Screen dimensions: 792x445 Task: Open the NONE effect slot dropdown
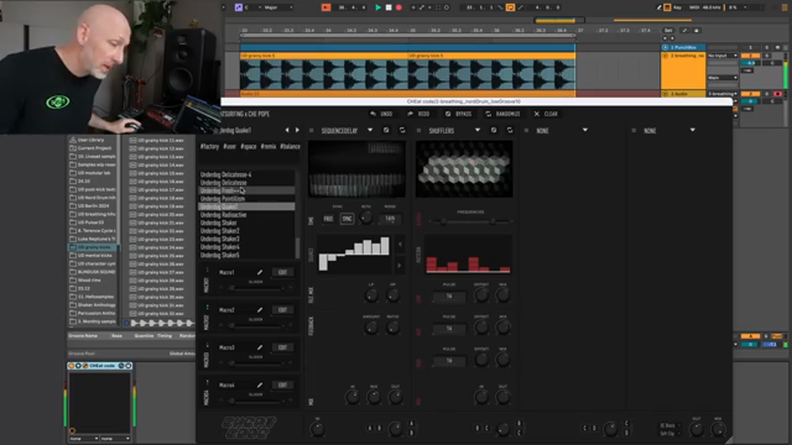pos(585,130)
